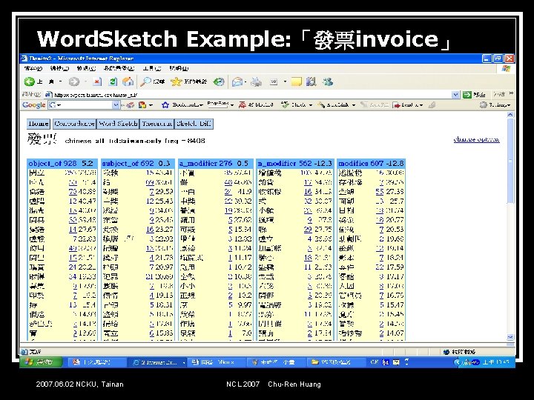Viewport: 534px width, 400px height.
Task: Open the Help menu bar item
Action: pyautogui.click(x=179, y=68)
